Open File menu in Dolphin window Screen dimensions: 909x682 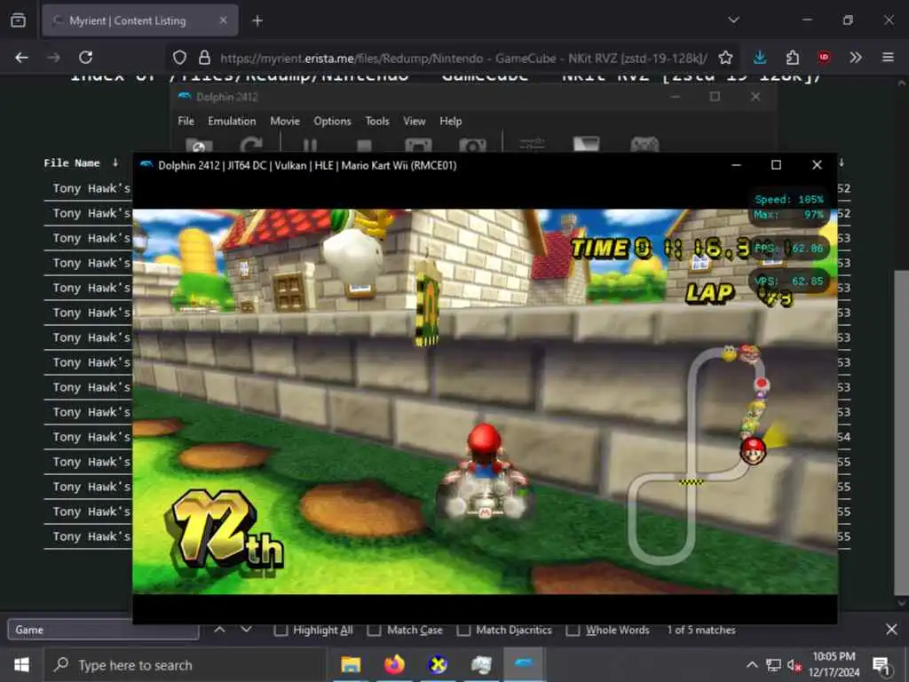coord(186,121)
